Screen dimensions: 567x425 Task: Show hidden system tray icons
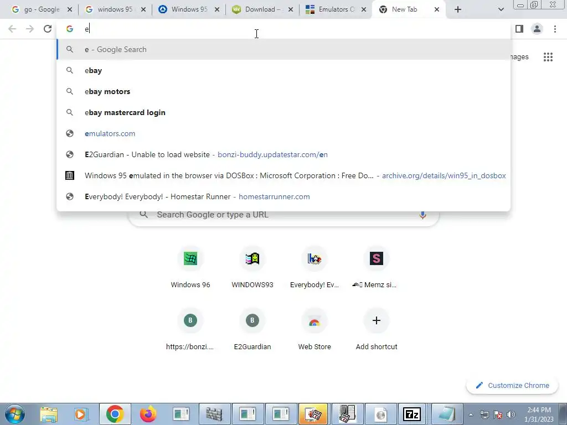pyautogui.click(x=471, y=414)
